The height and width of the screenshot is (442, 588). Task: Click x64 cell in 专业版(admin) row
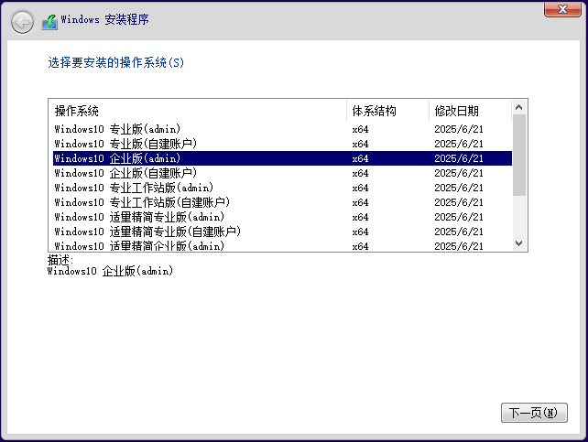click(360, 130)
